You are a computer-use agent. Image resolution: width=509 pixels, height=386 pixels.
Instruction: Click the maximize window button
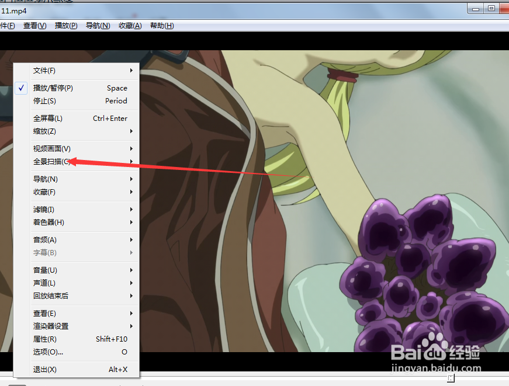click(x=491, y=9)
